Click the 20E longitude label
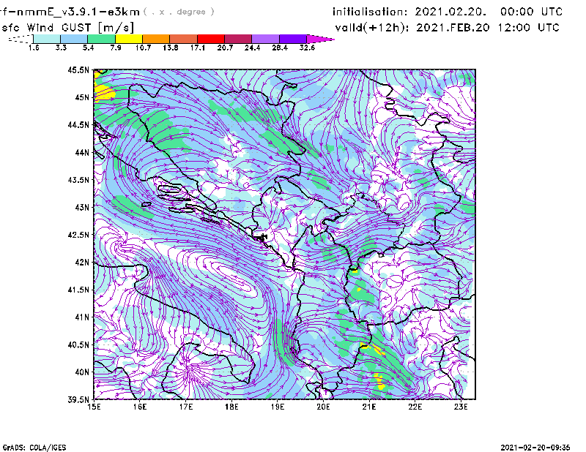 (323, 407)
